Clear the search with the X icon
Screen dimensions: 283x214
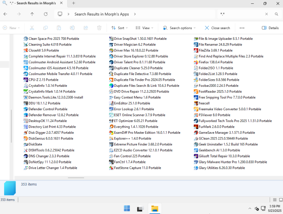coord(266,14)
